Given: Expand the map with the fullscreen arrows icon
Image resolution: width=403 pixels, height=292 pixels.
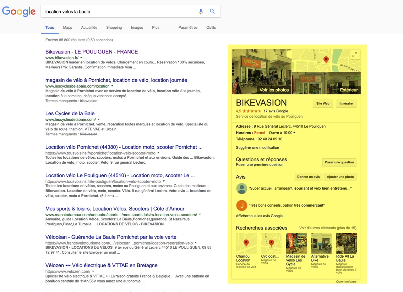Looking at the screenshot, I should pos(355,55).
